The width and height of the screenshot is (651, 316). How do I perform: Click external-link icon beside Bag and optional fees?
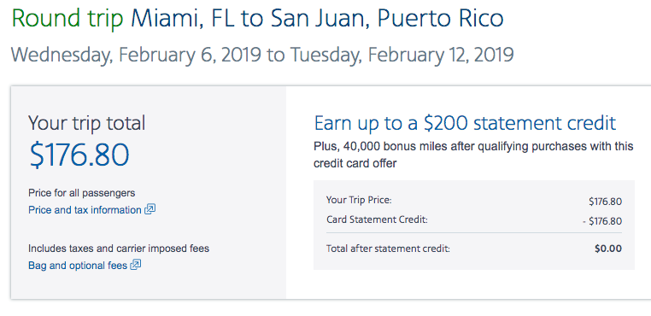(x=136, y=265)
